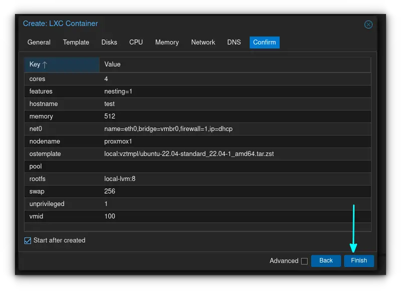
Task: Click the Back button
Action: click(x=326, y=261)
